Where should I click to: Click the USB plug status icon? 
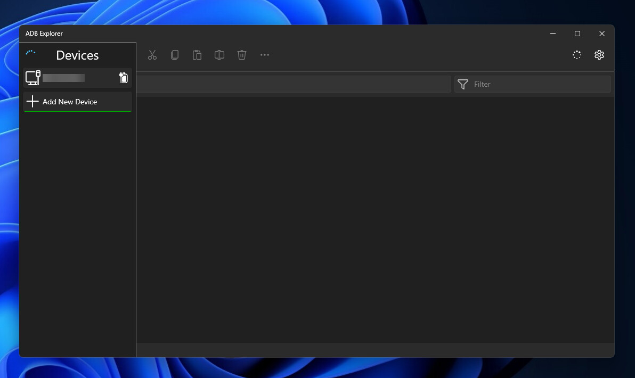click(x=124, y=78)
